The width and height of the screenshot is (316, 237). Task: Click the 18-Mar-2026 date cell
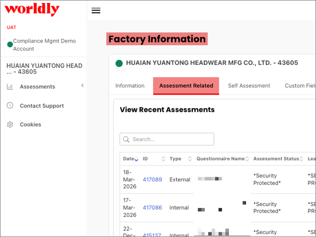point(130,179)
